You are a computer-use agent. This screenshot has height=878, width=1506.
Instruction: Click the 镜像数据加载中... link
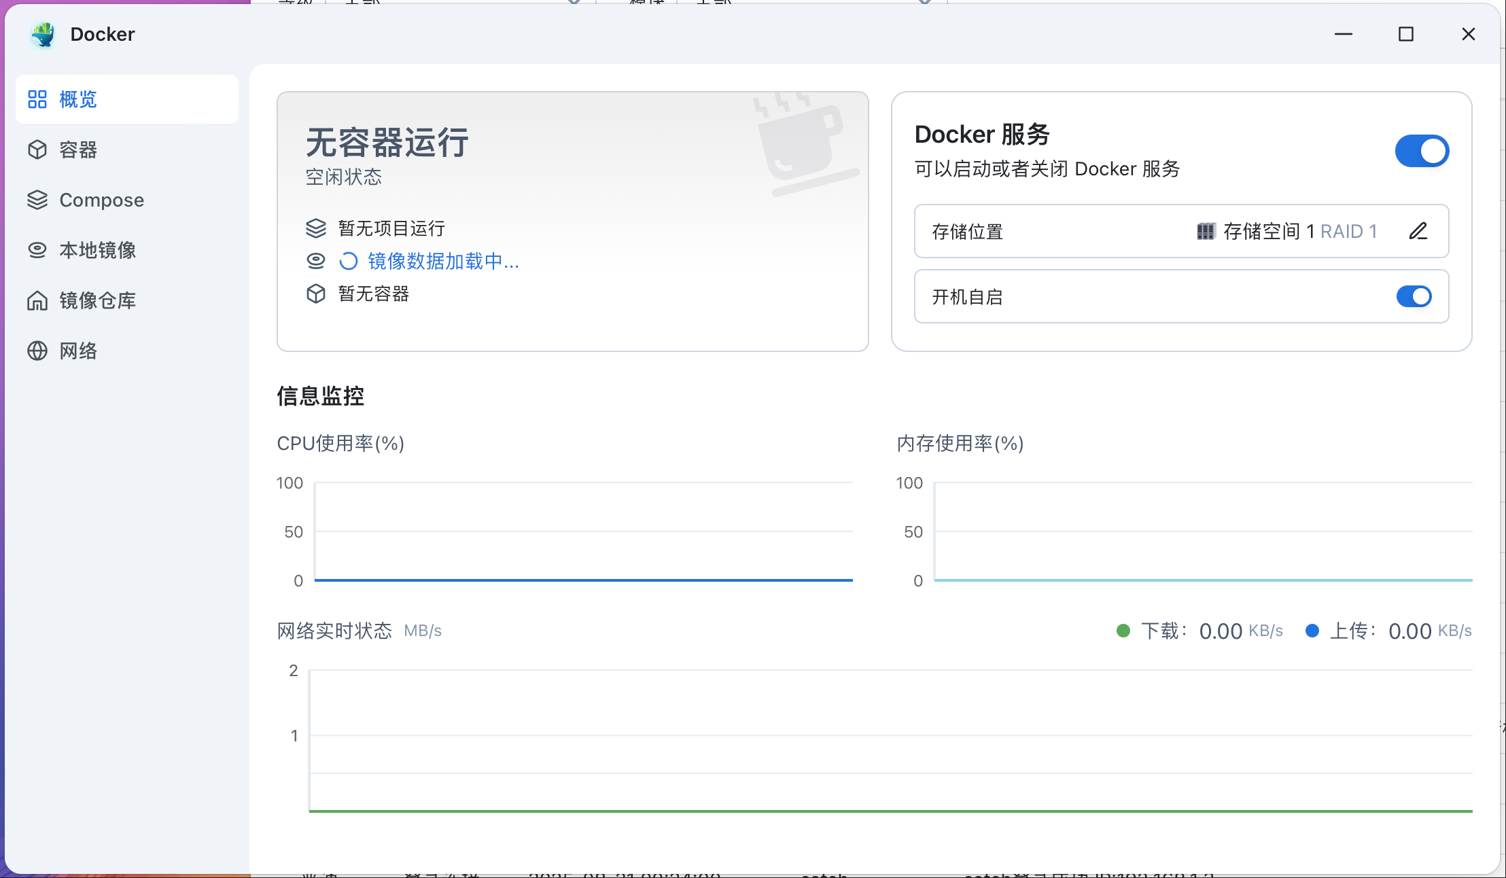(x=443, y=261)
